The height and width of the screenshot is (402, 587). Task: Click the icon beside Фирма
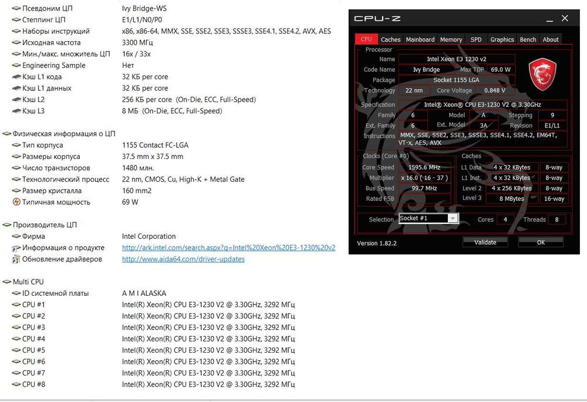[16, 236]
